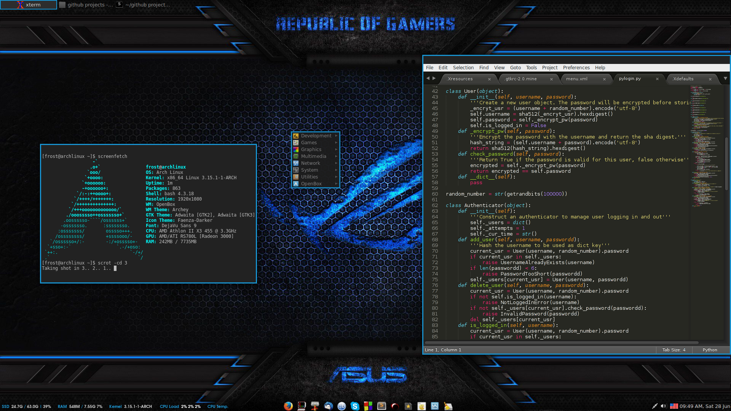This screenshot has width=731, height=411.
Task: Click the OpenBox icon in the menu
Action: click(296, 184)
